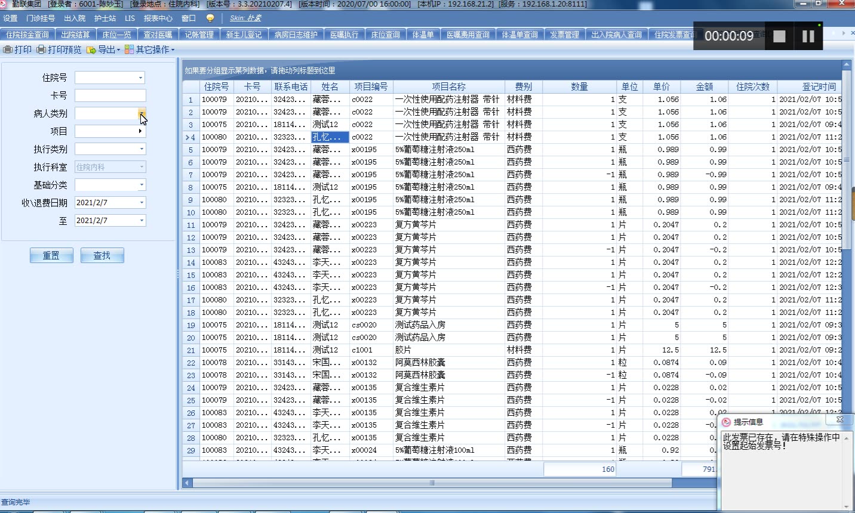Switch to 记帐管理 tab

[x=199, y=35]
